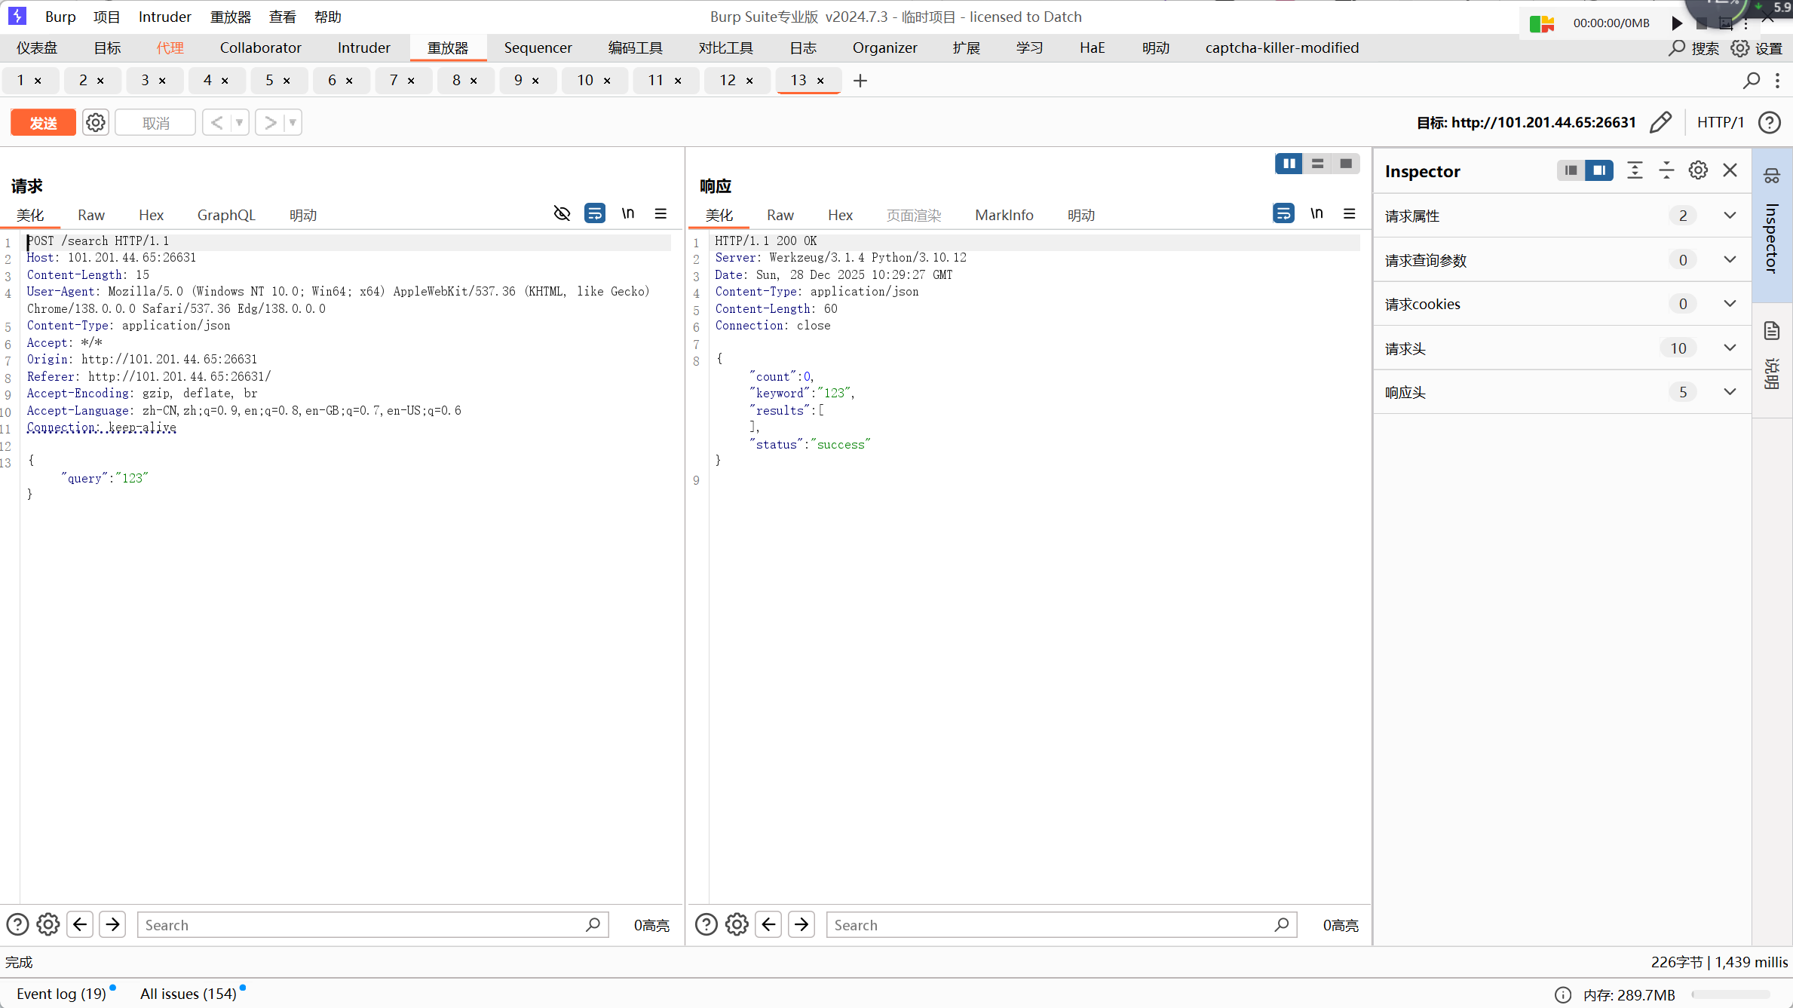
Task: Click the non-printable characters \n icon in request
Action: pyautogui.click(x=627, y=214)
